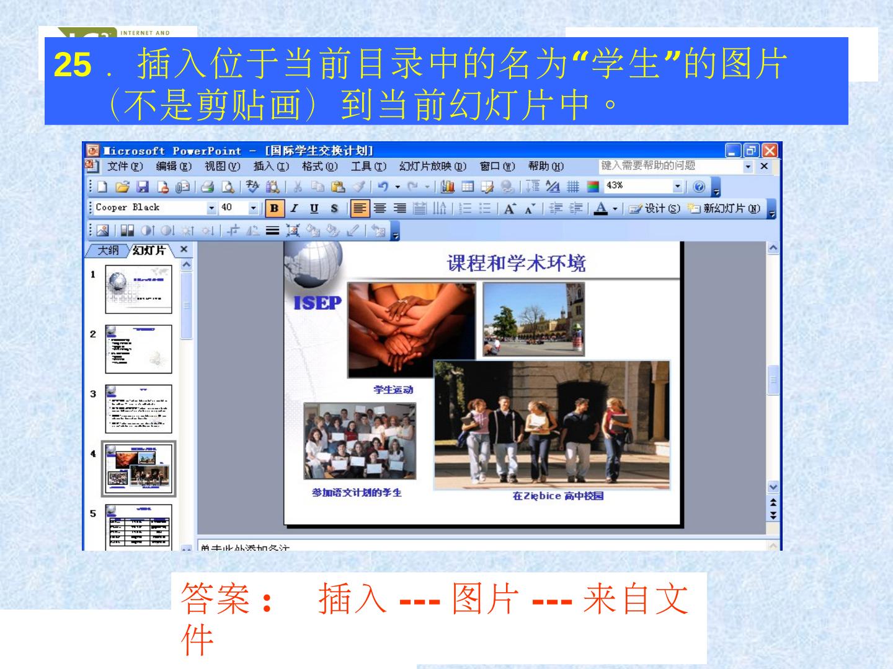The height and width of the screenshot is (669, 893).
Task: Open the 文件(F) menu
Action: tap(125, 167)
